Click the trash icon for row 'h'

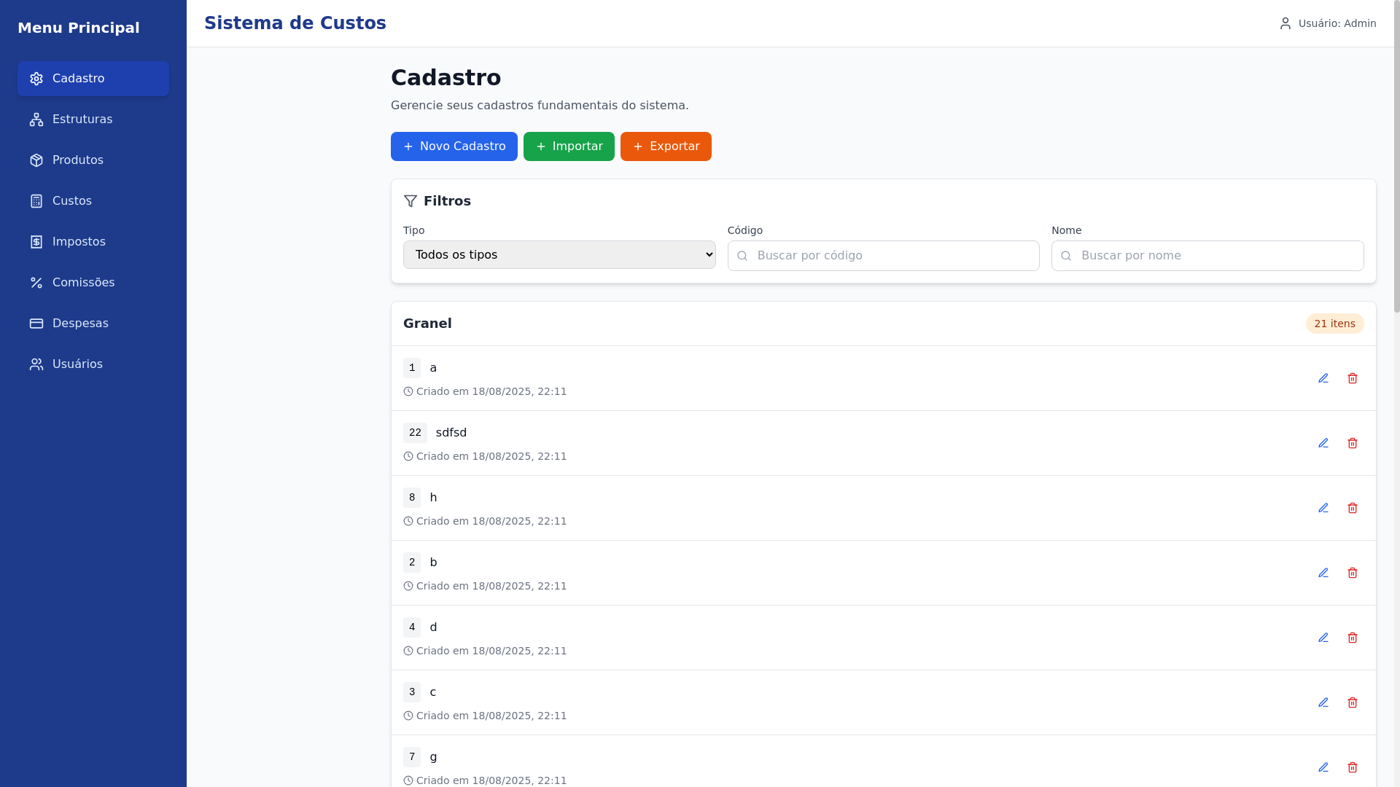click(1353, 508)
